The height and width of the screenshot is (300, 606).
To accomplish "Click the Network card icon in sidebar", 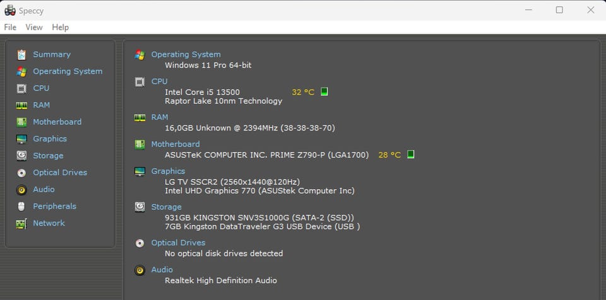I will pyautogui.click(x=21, y=224).
